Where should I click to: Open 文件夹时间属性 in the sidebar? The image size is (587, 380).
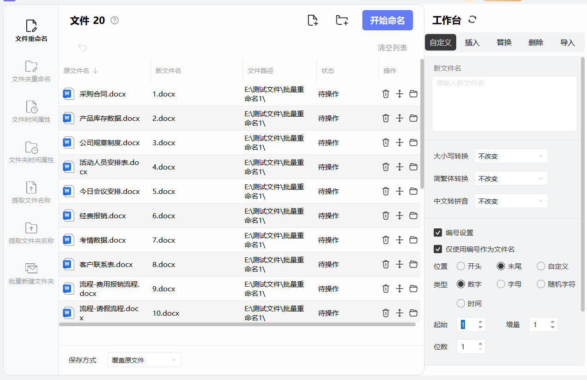(31, 152)
